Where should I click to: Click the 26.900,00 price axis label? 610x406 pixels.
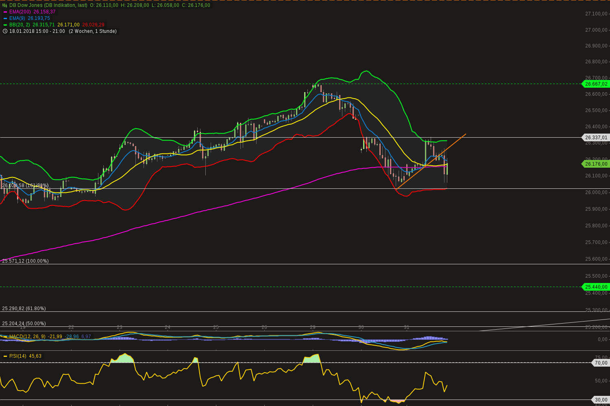pos(596,46)
